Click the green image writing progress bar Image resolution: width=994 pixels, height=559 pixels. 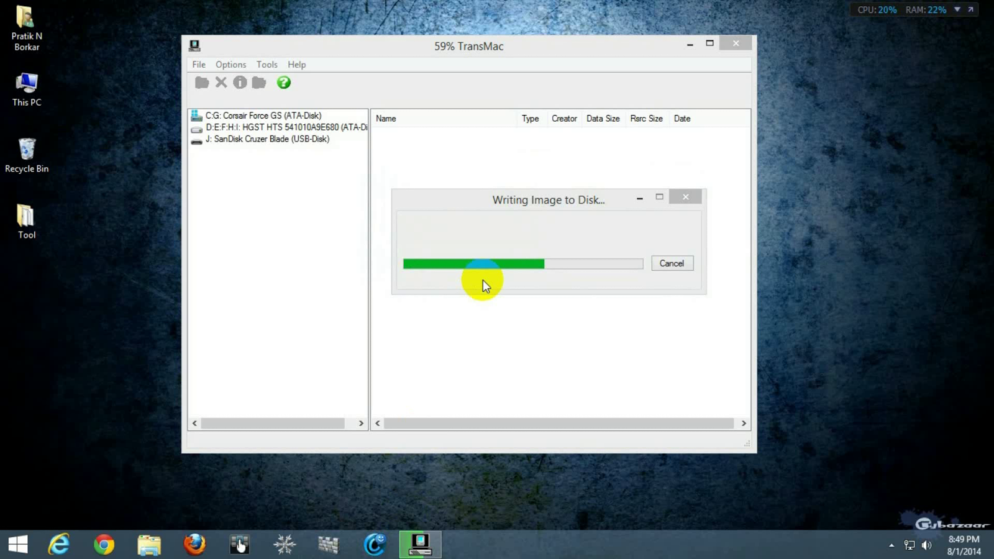click(x=523, y=264)
